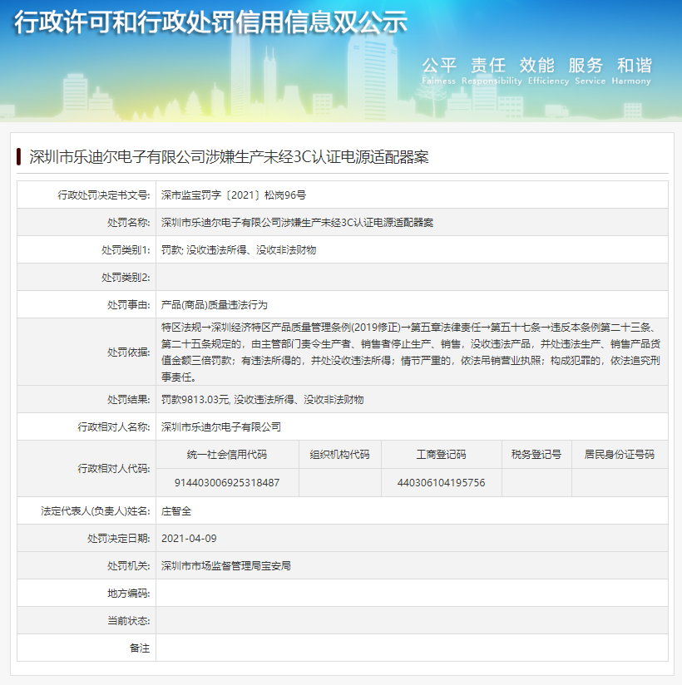Screen dimensions: 682x685
Task: Click the 处罚决定日期 label
Action: pos(119,539)
